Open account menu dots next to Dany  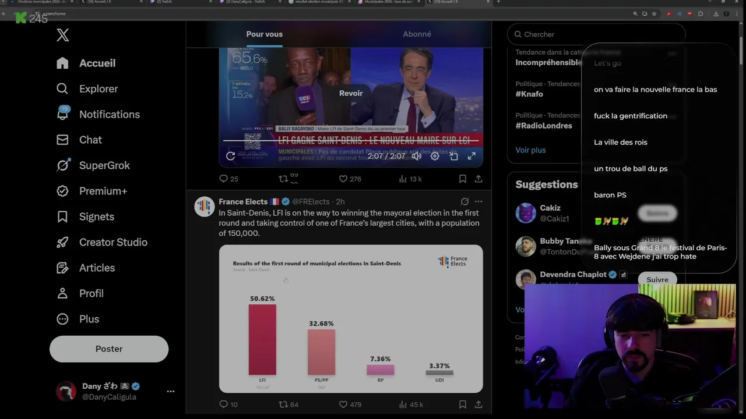[x=171, y=391]
